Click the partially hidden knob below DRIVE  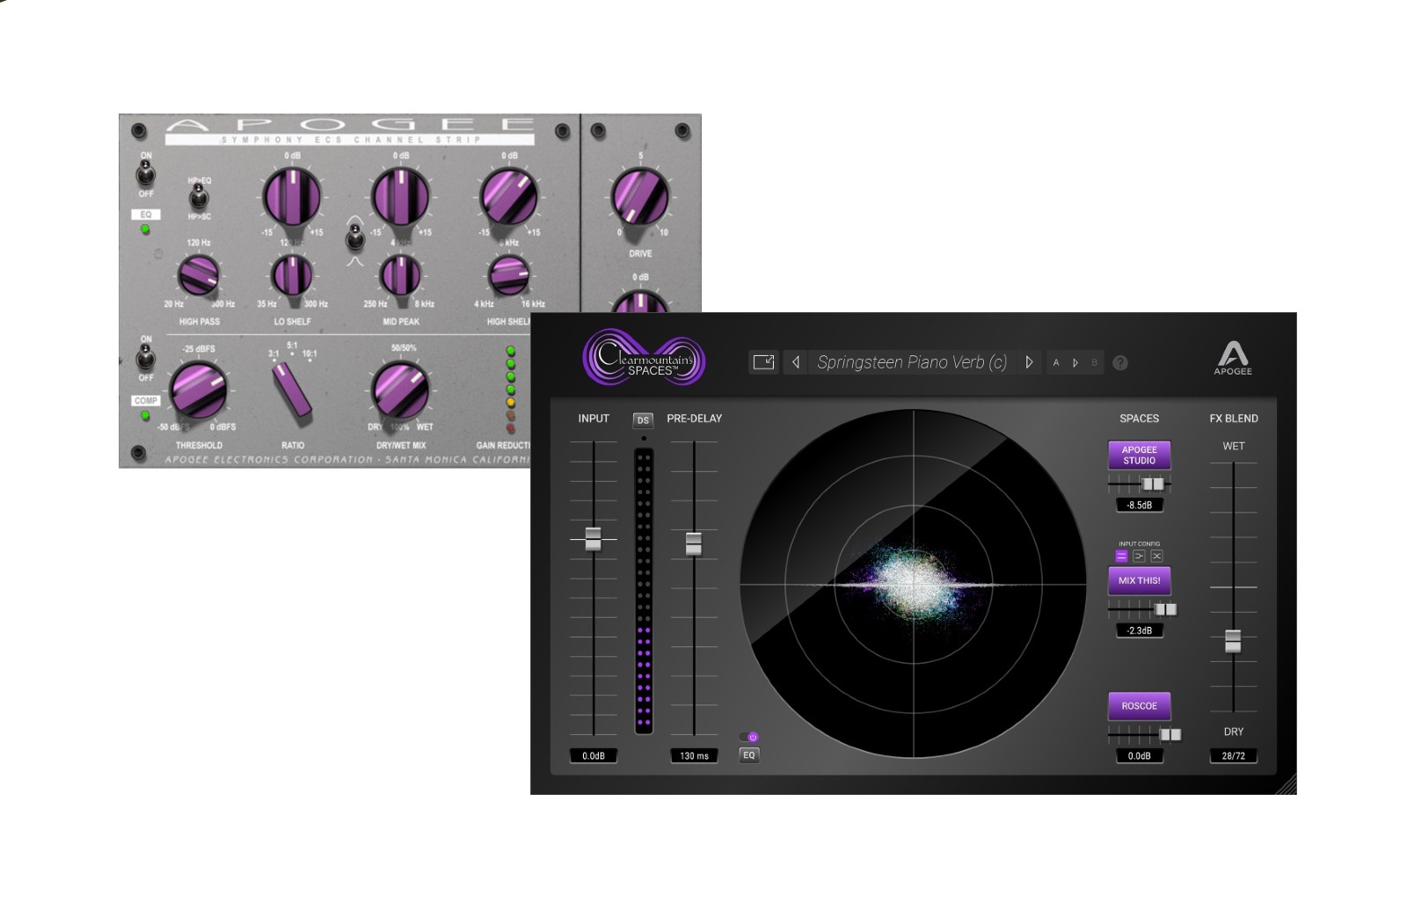click(x=639, y=302)
